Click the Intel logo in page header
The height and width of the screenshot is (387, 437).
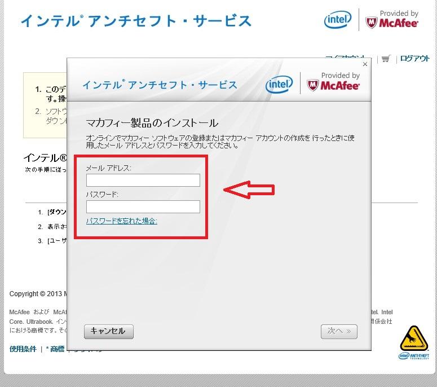pyautogui.click(x=338, y=20)
